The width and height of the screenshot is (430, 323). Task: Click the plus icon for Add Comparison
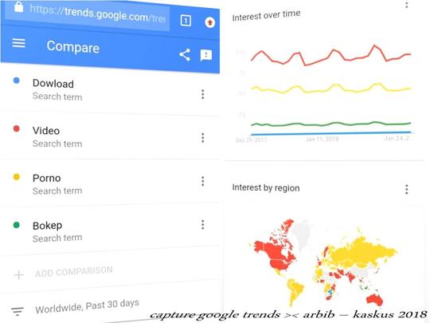click(19, 274)
